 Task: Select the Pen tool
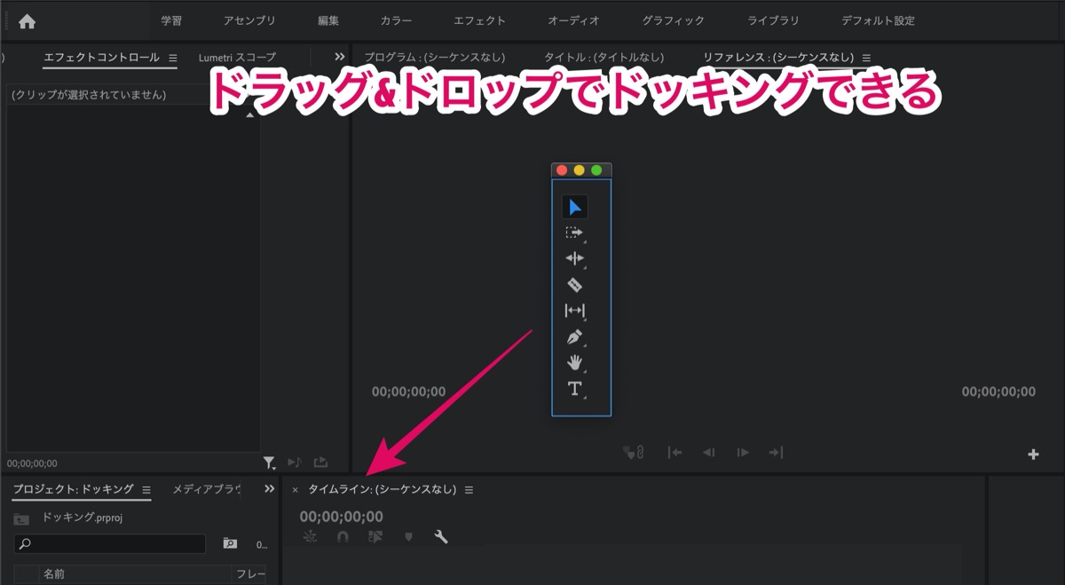574,337
